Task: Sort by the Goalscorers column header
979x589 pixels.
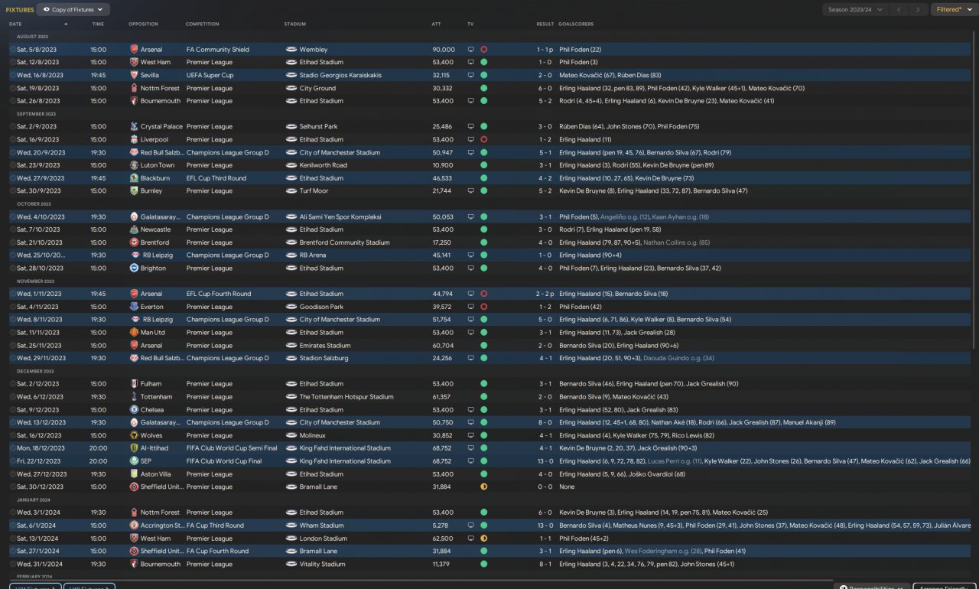Action: pos(576,24)
